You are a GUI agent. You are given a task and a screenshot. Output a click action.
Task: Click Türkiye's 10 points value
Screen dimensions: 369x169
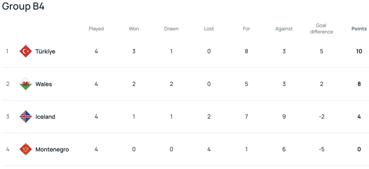click(359, 51)
